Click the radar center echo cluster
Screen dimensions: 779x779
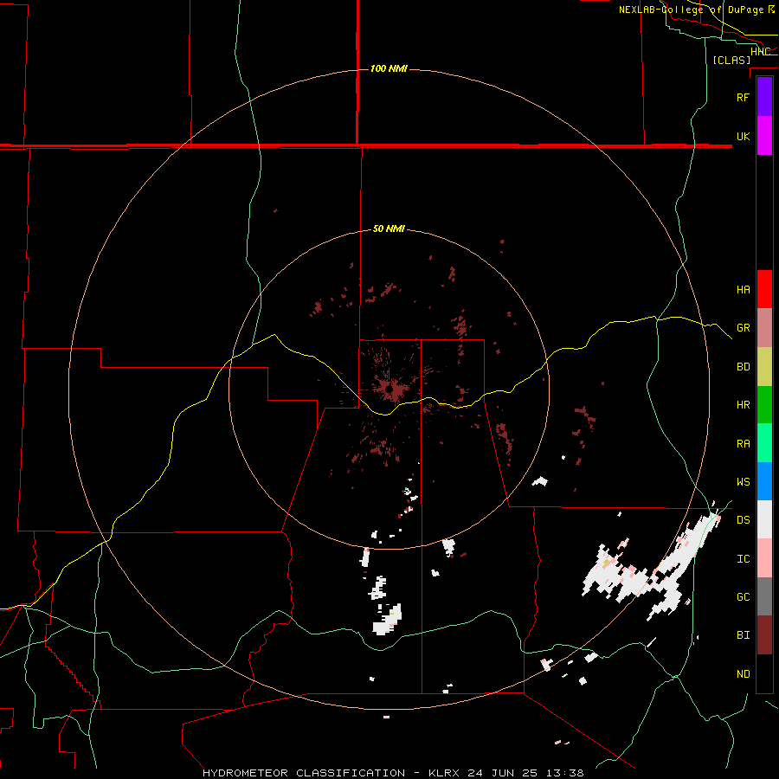coord(390,389)
